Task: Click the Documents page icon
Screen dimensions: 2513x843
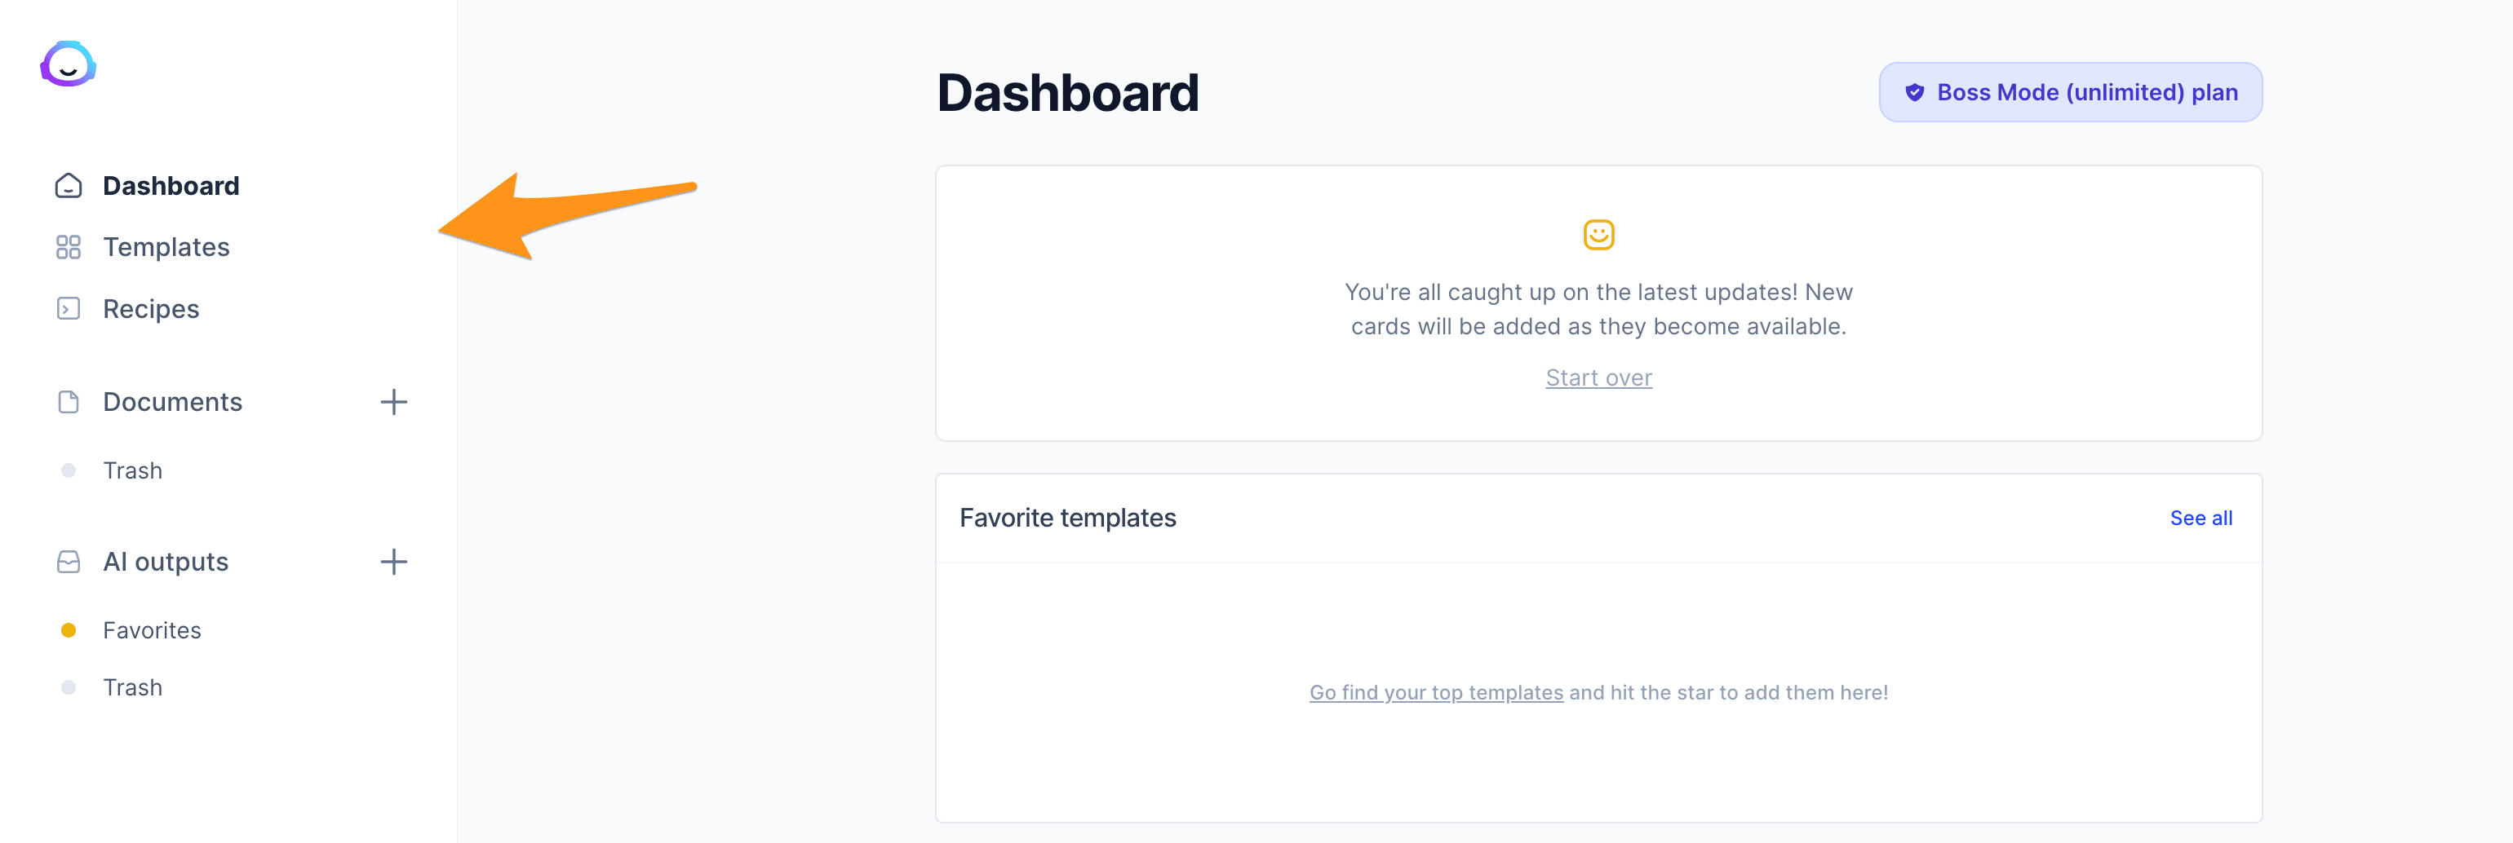Action: point(69,401)
